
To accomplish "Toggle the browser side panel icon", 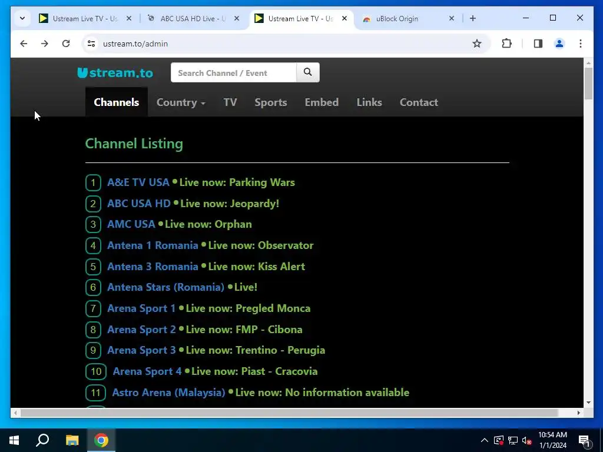I will 538,44.
